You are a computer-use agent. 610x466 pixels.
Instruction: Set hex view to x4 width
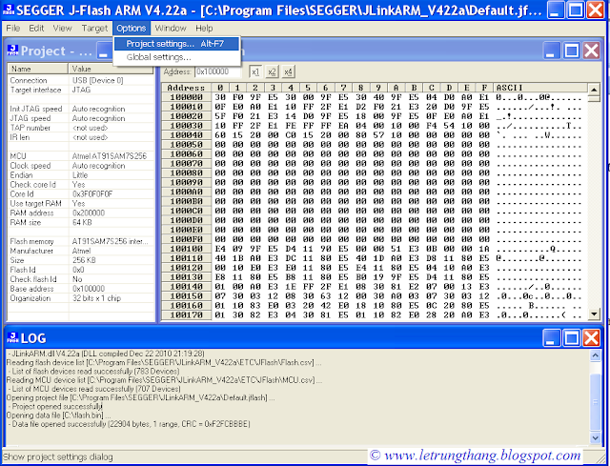pos(288,71)
